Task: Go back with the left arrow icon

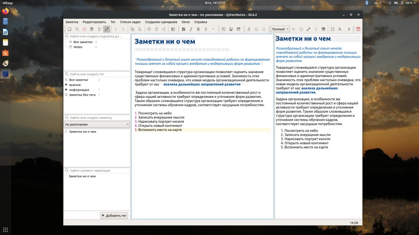Action: [x=116, y=29]
